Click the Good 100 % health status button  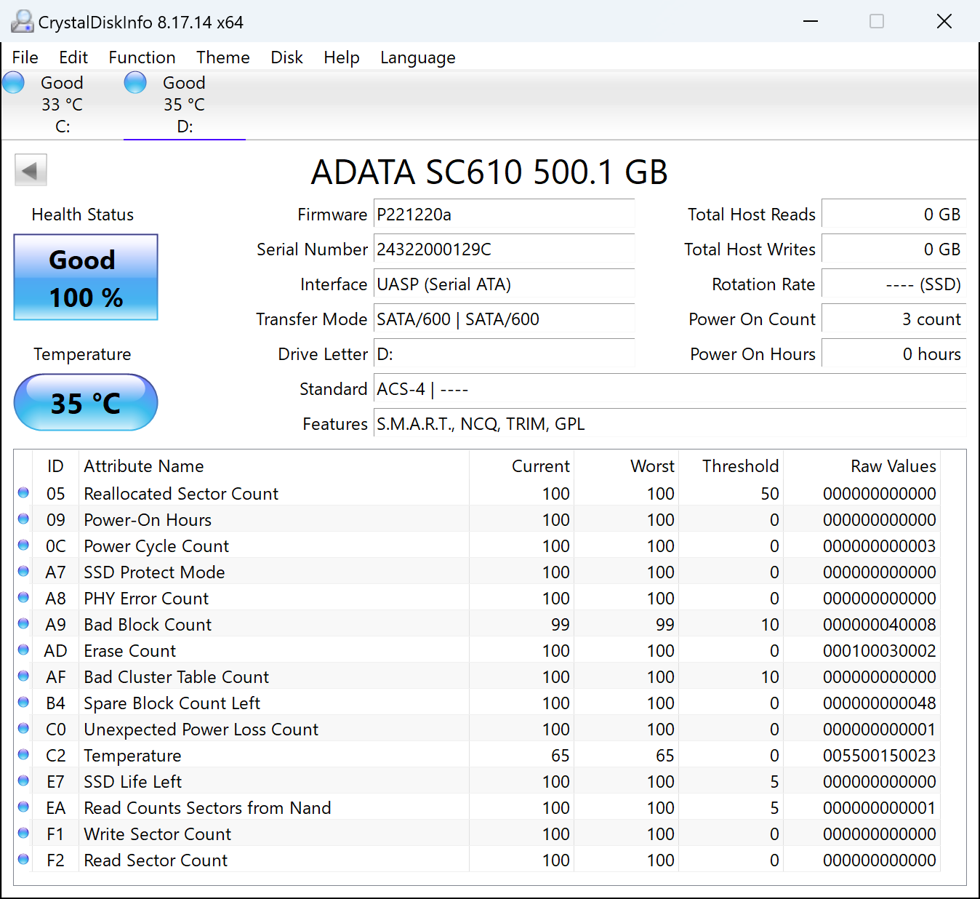[x=86, y=277]
